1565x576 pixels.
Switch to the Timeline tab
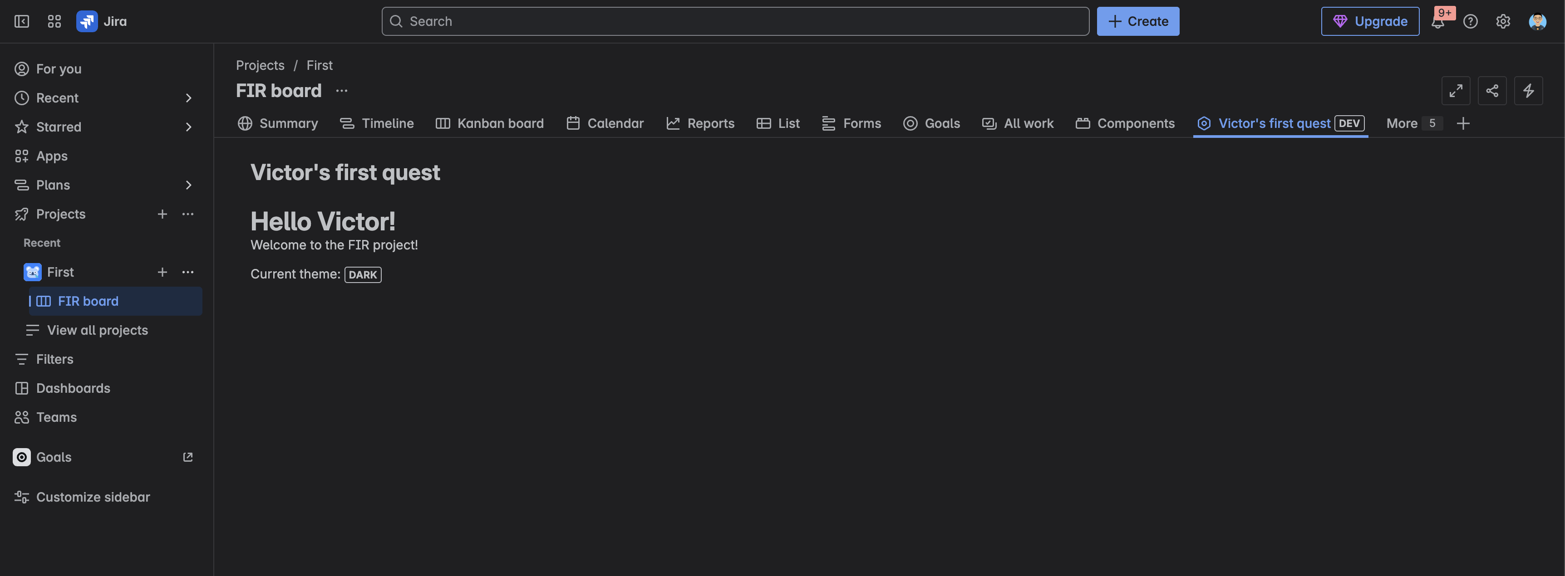[x=377, y=123]
